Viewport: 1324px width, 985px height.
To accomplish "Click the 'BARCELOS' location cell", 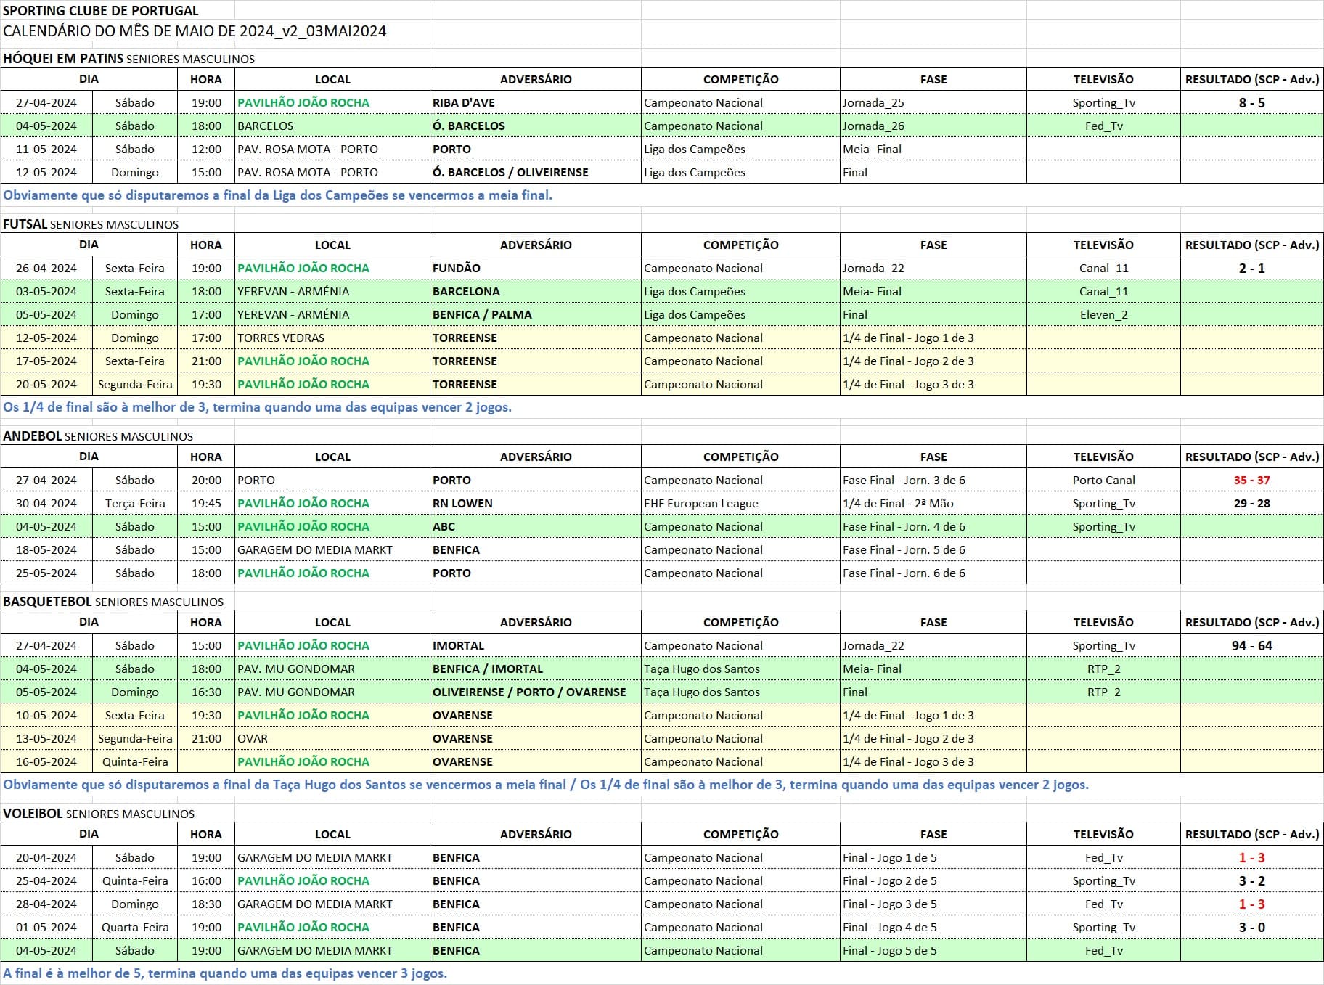I will (332, 126).
